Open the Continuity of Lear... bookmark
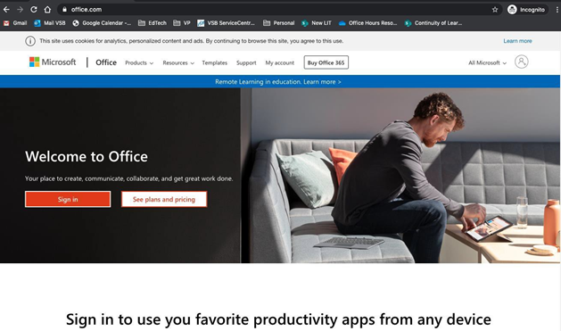The width and height of the screenshot is (561, 331). [x=433, y=23]
